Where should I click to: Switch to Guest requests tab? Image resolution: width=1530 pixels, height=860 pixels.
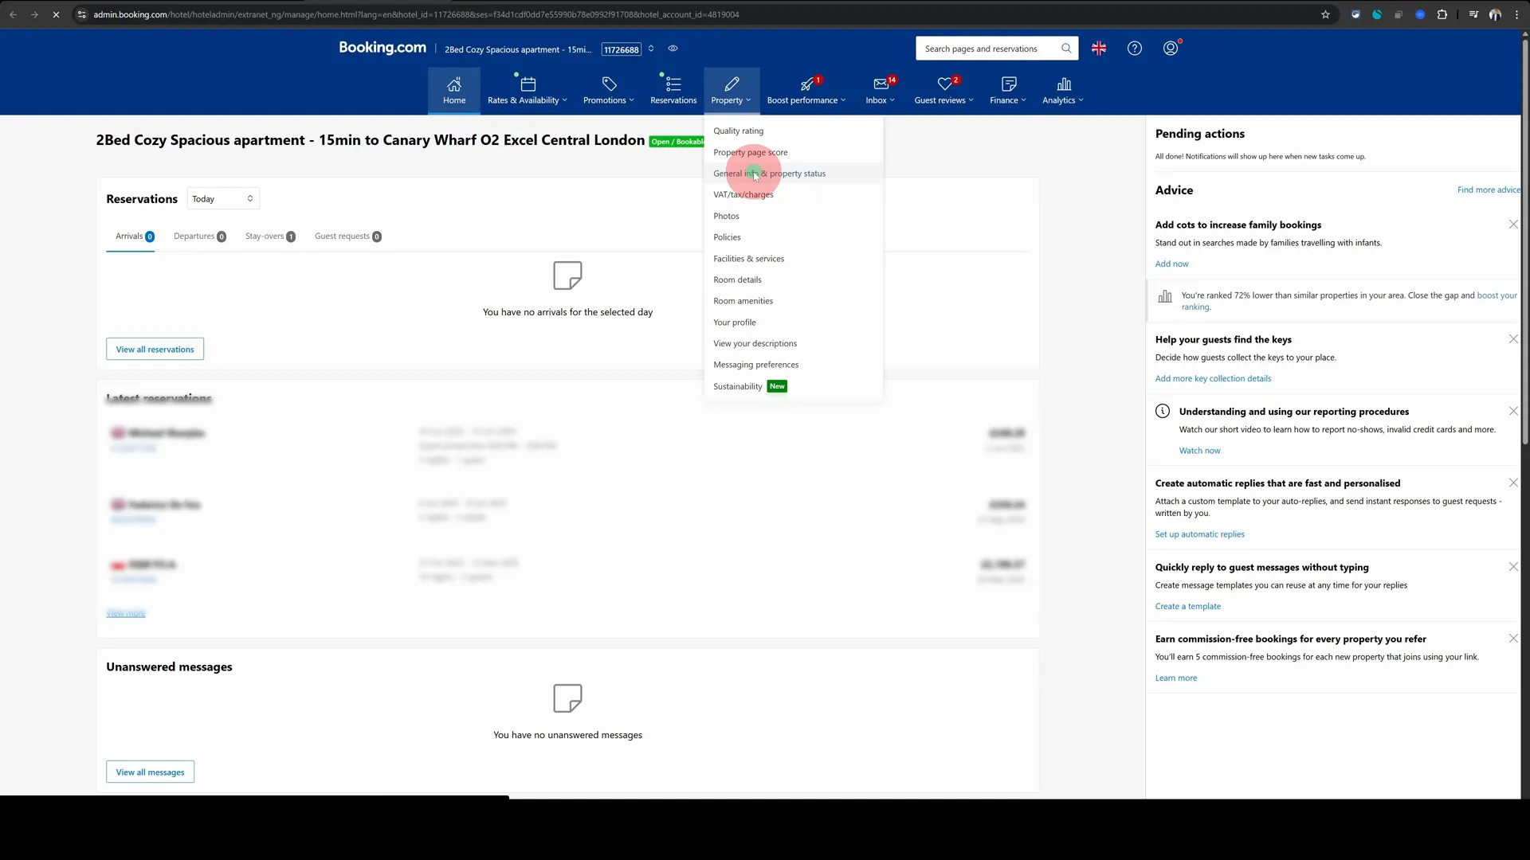coord(348,236)
